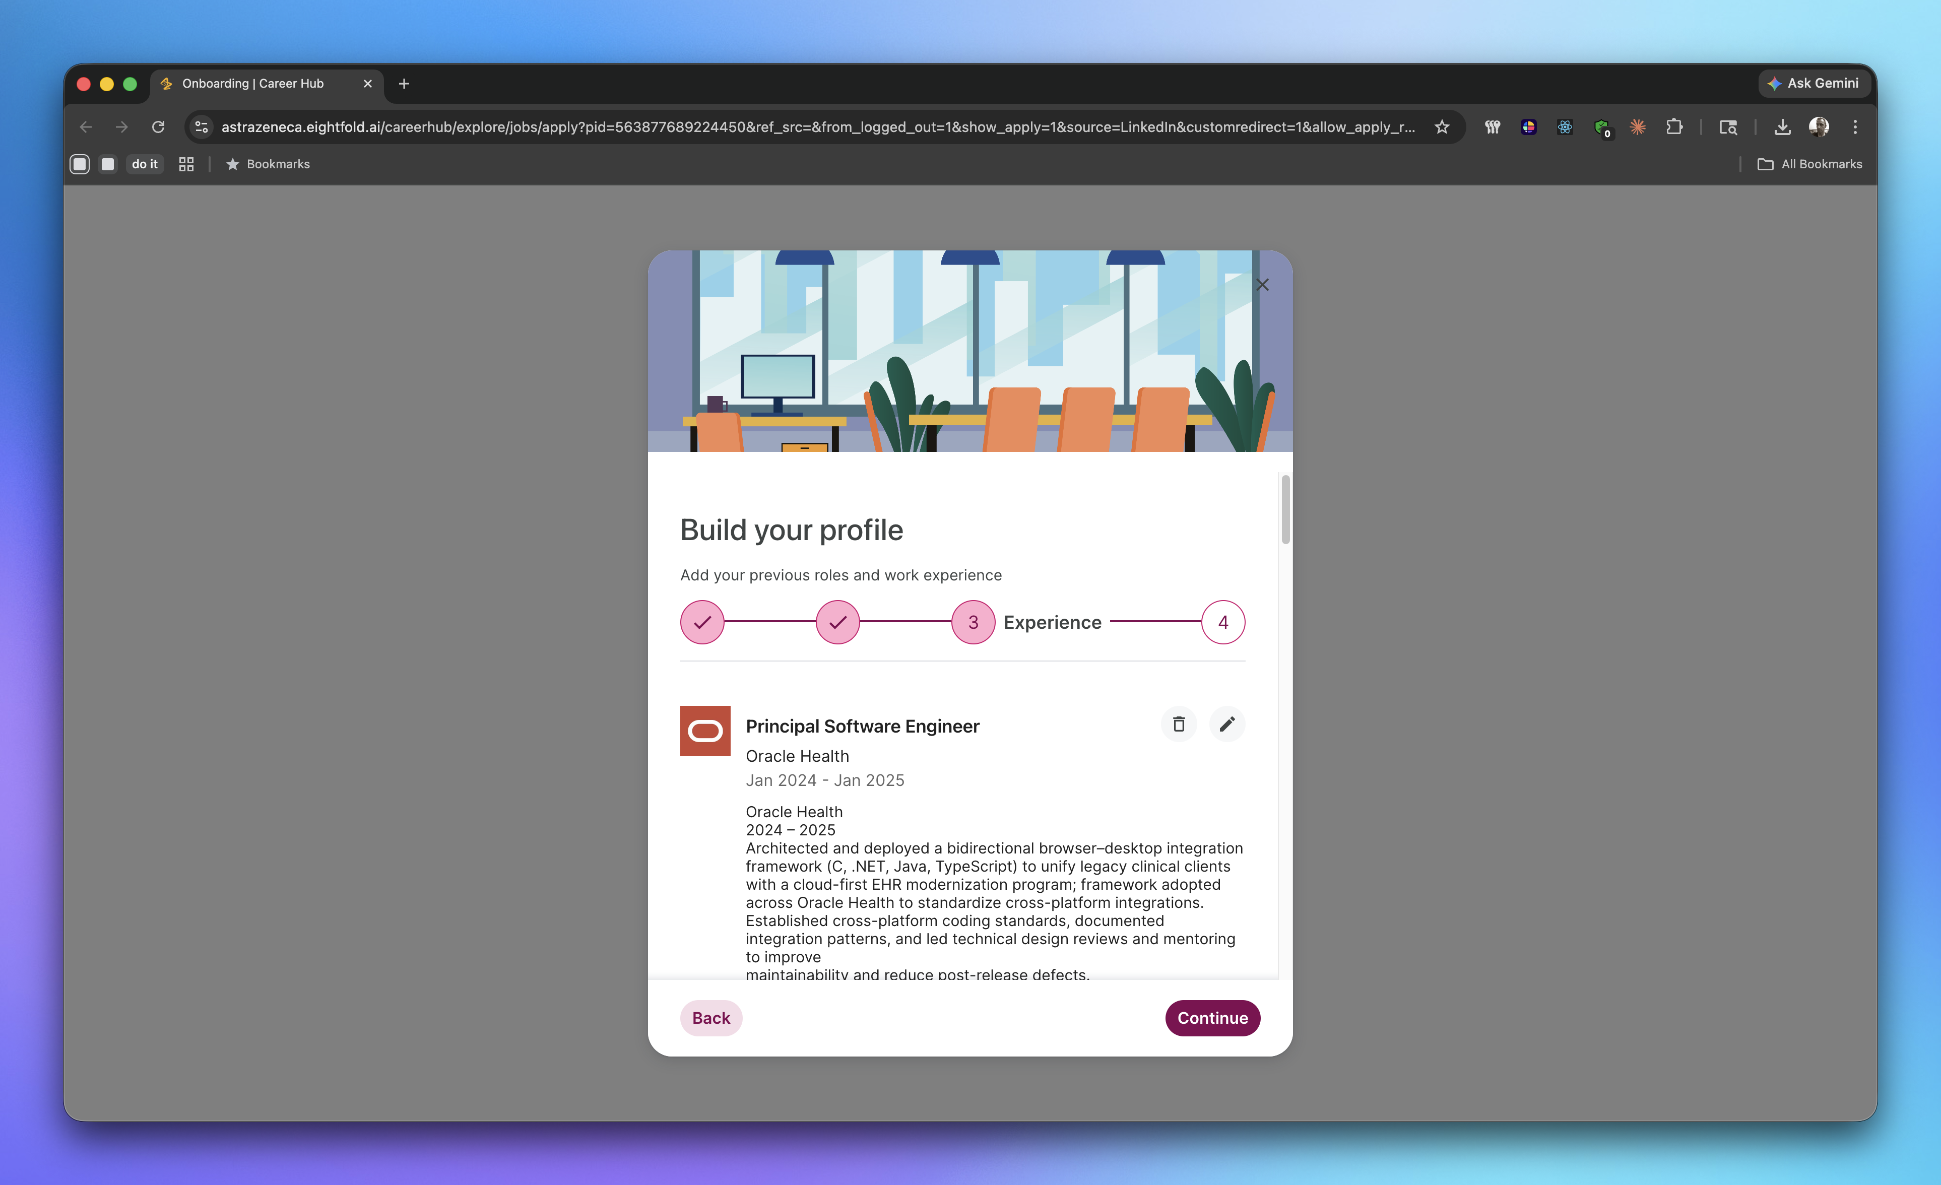Open All Bookmarks folder
1941x1185 pixels.
1810,164
